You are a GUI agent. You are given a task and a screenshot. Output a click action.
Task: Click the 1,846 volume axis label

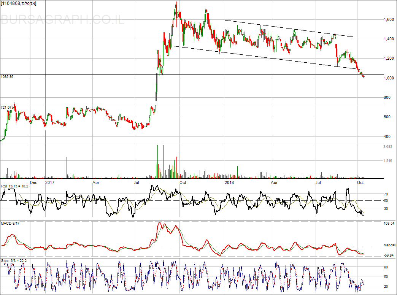(387, 160)
